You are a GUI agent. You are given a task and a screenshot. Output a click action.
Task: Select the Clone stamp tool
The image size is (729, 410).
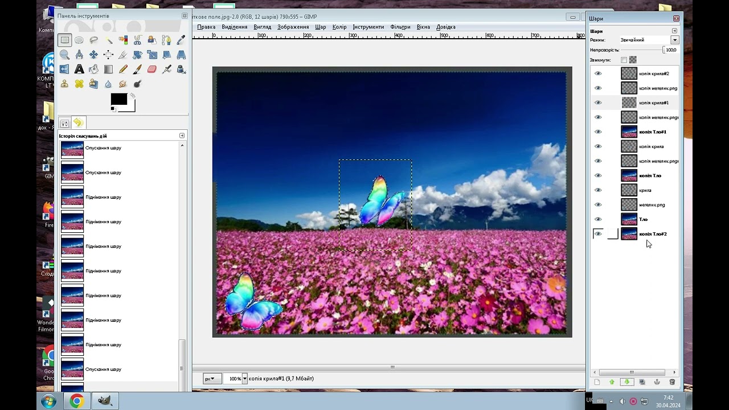[64, 84]
